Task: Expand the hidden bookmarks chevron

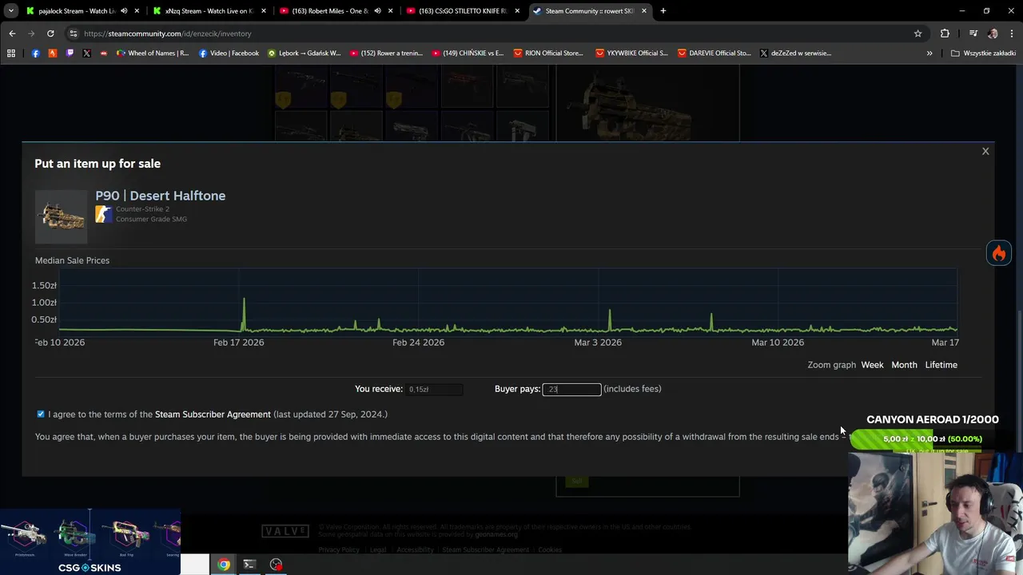Action: pyautogui.click(x=929, y=53)
